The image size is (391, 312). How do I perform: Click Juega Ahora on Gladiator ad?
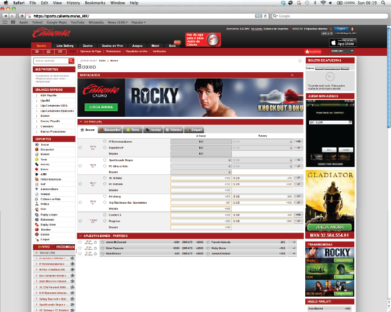tap(330, 227)
